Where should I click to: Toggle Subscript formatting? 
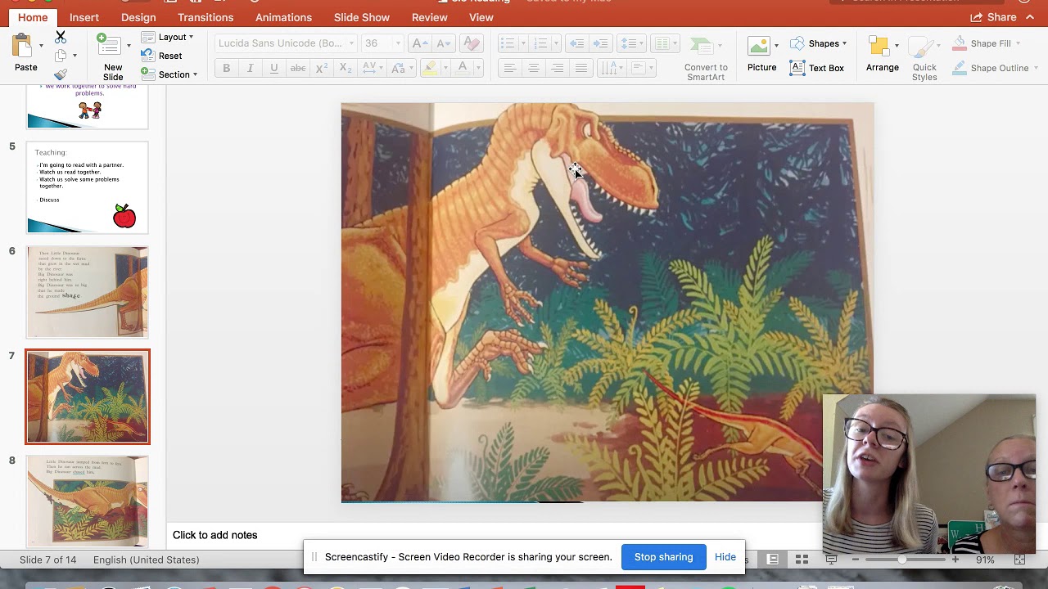click(x=346, y=68)
